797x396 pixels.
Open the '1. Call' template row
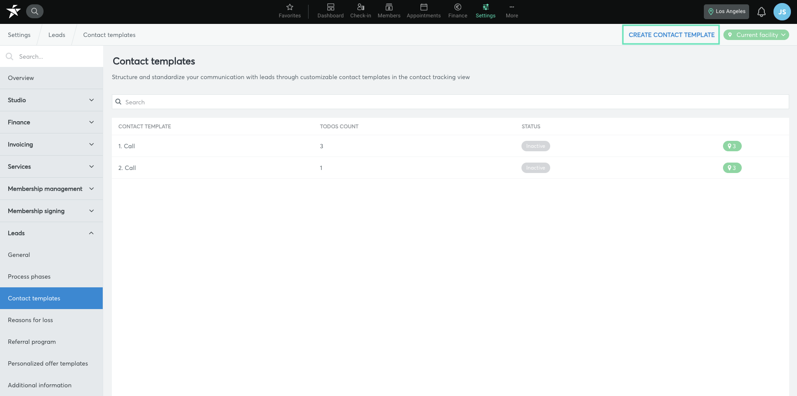(450, 146)
